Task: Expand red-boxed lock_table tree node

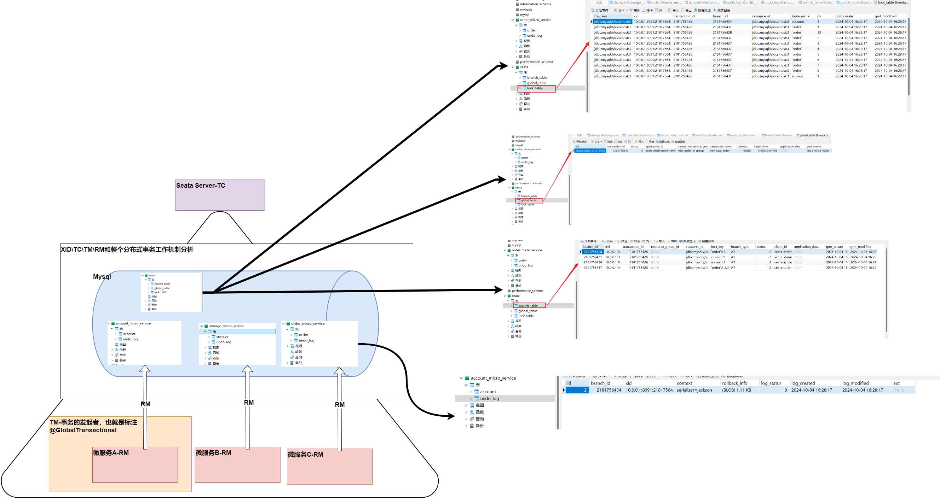Action: coord(520,88)
